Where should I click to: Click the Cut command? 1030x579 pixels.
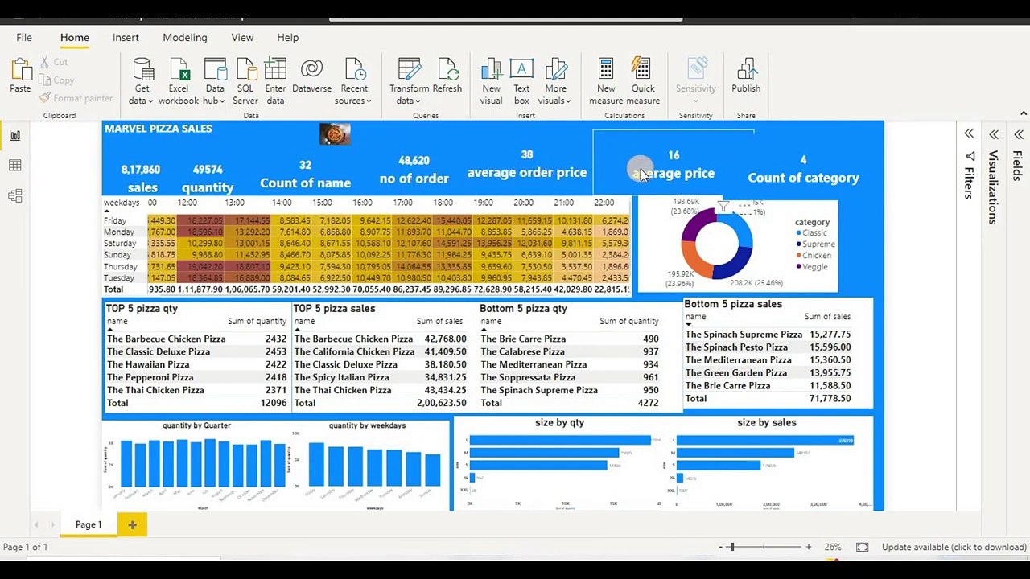pyautogui.click(x=54, y=62)
